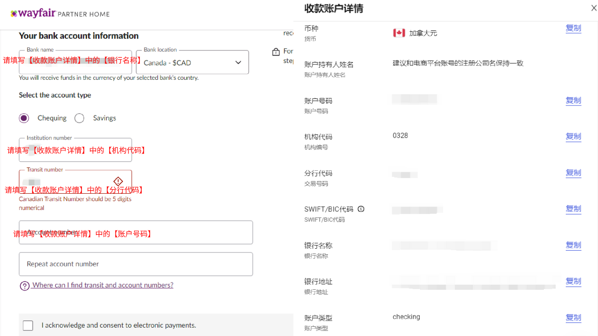This screenshot has height=336, width=598.
Task: Copy the 账户号码 account number
Action: (573, 100)
